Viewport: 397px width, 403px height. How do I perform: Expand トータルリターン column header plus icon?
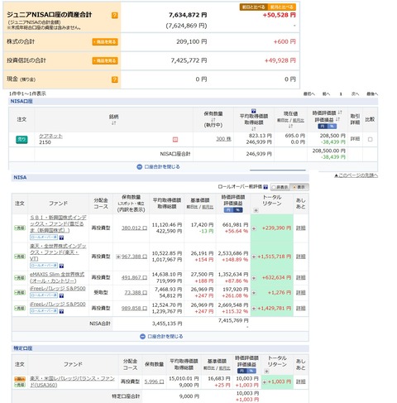[256, 210]
